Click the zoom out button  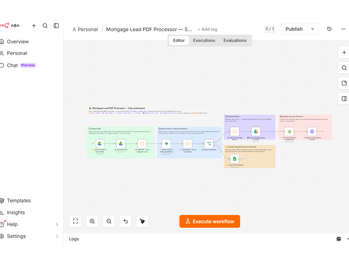(109, 221)
